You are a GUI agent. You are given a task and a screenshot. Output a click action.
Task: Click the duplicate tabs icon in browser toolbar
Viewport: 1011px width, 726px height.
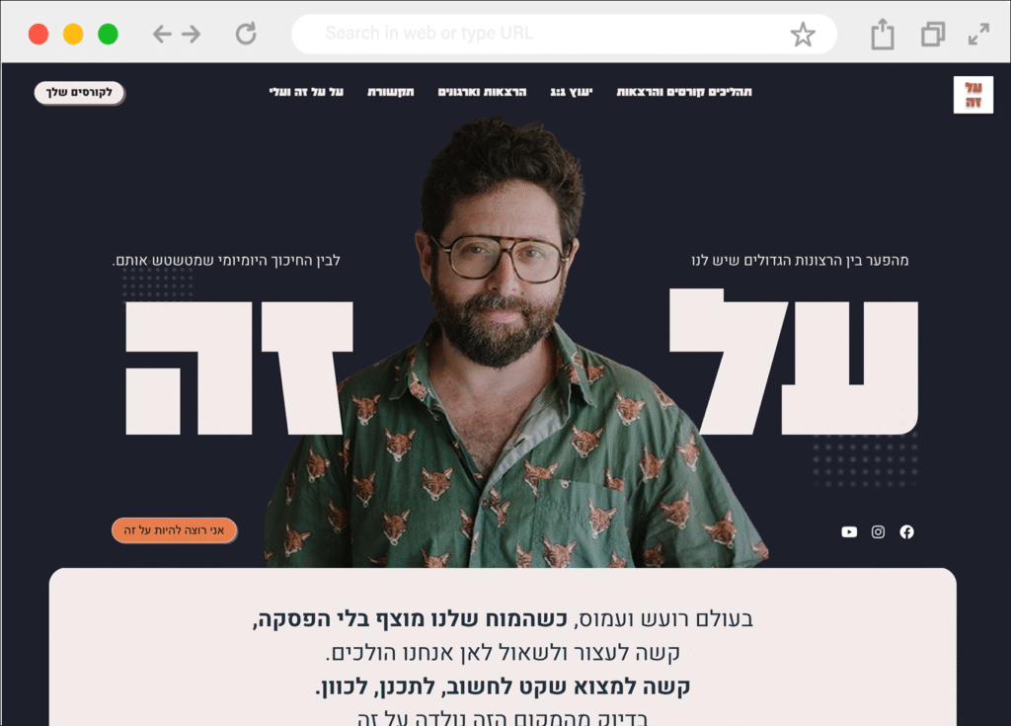pos(932,34)
